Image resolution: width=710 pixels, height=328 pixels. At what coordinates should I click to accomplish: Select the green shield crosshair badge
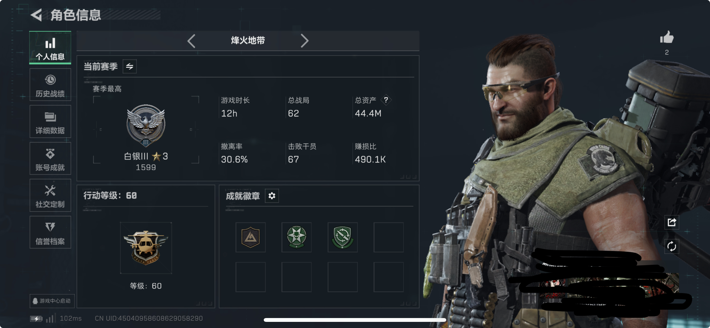click(x=342, y=237)
